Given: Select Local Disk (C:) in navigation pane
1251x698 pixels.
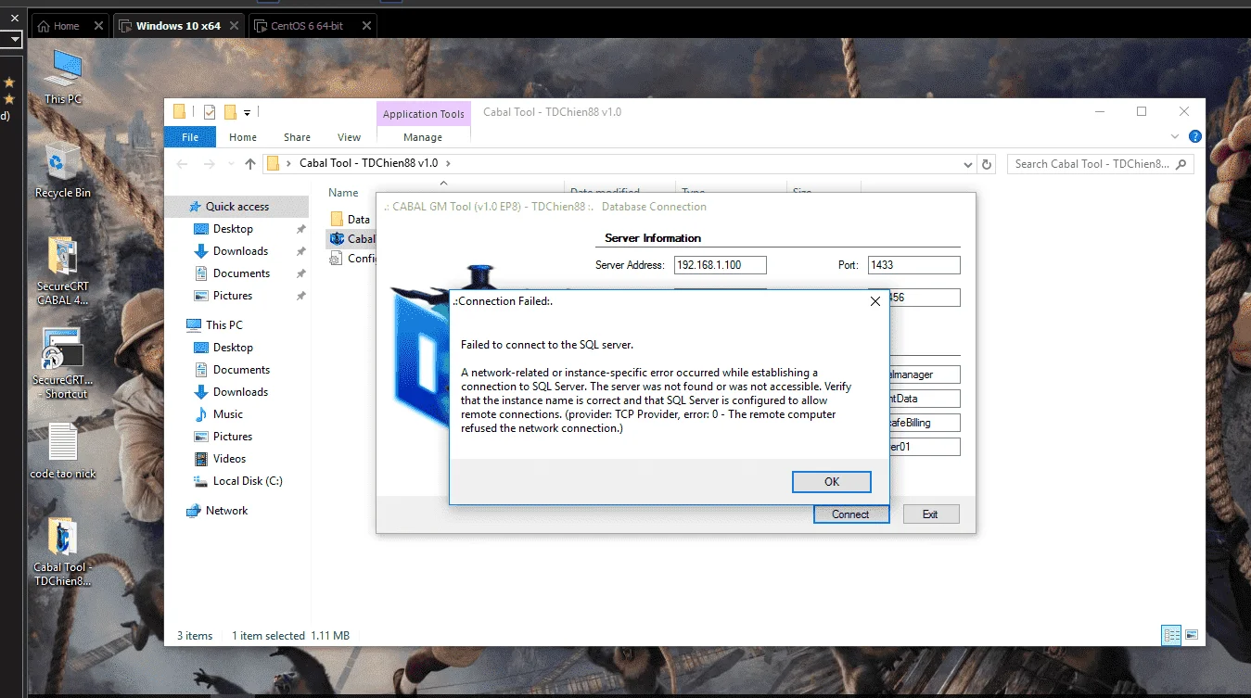Looking at the screenshot, I should coord(248,481).
